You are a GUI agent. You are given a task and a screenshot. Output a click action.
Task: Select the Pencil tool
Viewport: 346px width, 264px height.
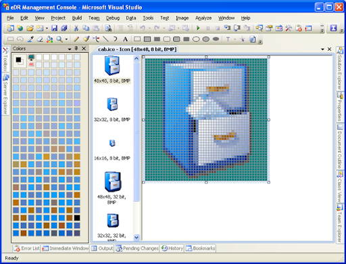click(x=76, y=39)
